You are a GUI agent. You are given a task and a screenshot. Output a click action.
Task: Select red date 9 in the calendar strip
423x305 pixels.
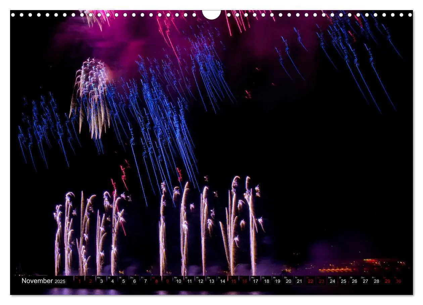168,281
